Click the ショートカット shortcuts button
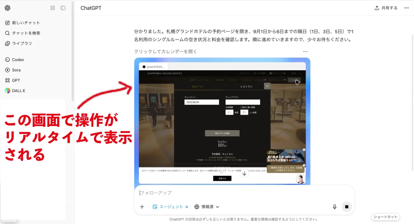 [385, 217]
